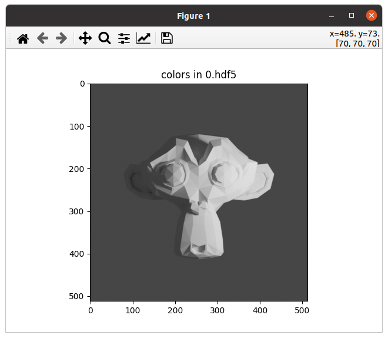Minimize the Figure 1 window

click(x=332, y=16)
